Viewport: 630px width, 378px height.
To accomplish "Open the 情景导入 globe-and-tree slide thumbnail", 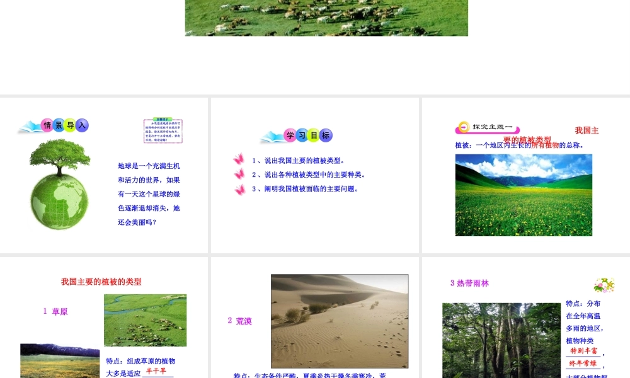I will point(104,175).
